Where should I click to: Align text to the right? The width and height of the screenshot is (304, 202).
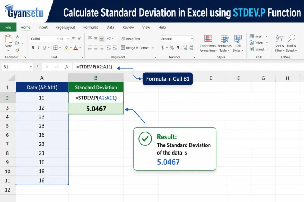point(102,47)
